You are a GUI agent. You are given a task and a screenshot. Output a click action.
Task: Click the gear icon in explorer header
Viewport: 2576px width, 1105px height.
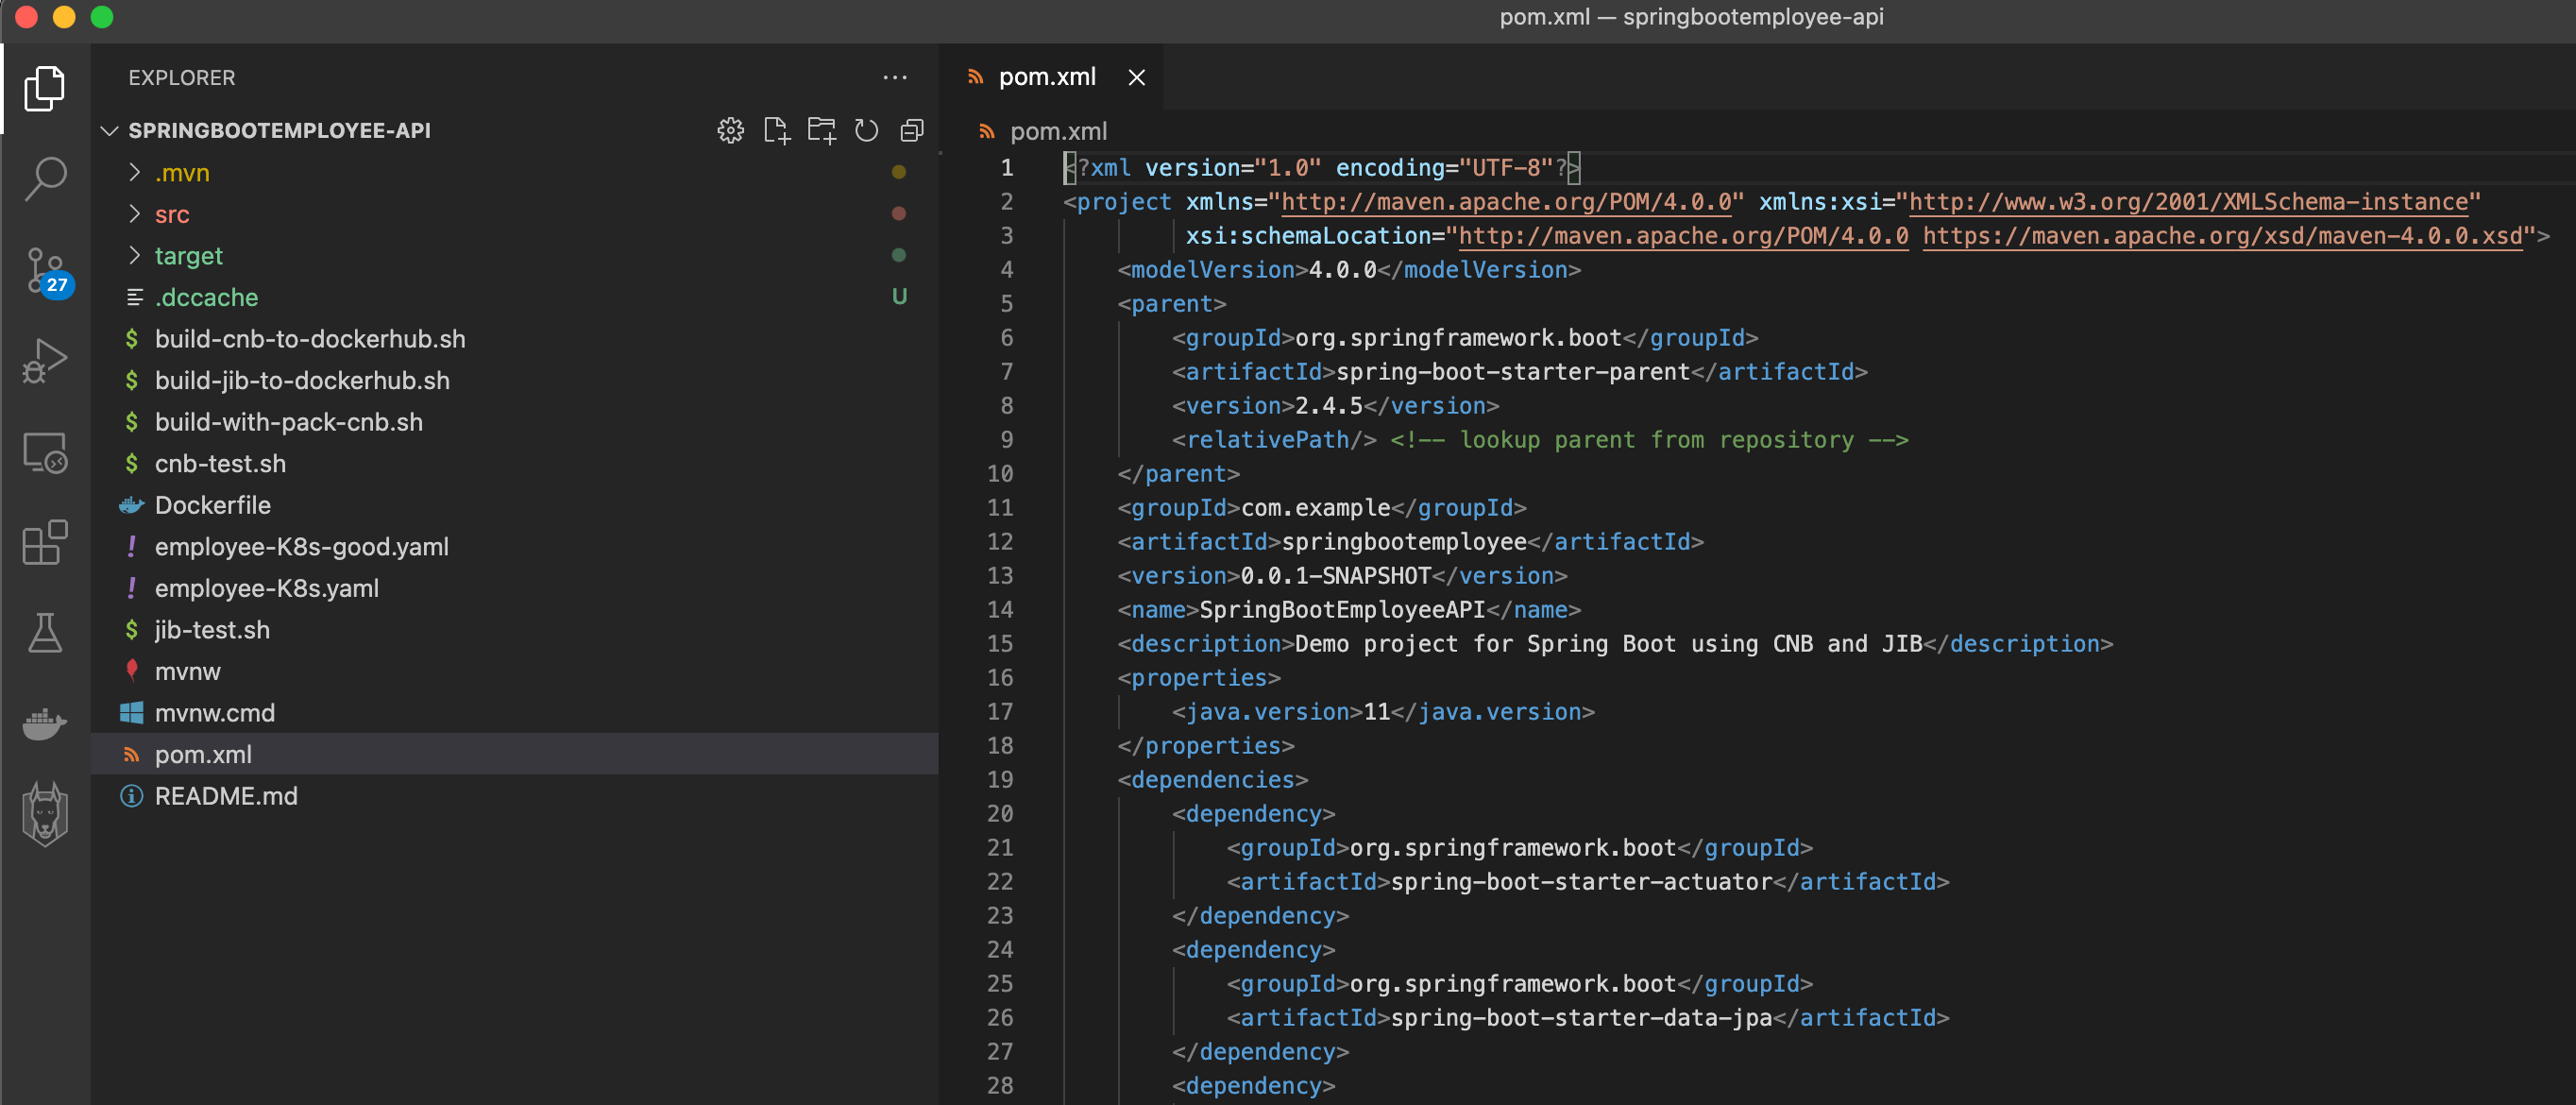[730, 131]
